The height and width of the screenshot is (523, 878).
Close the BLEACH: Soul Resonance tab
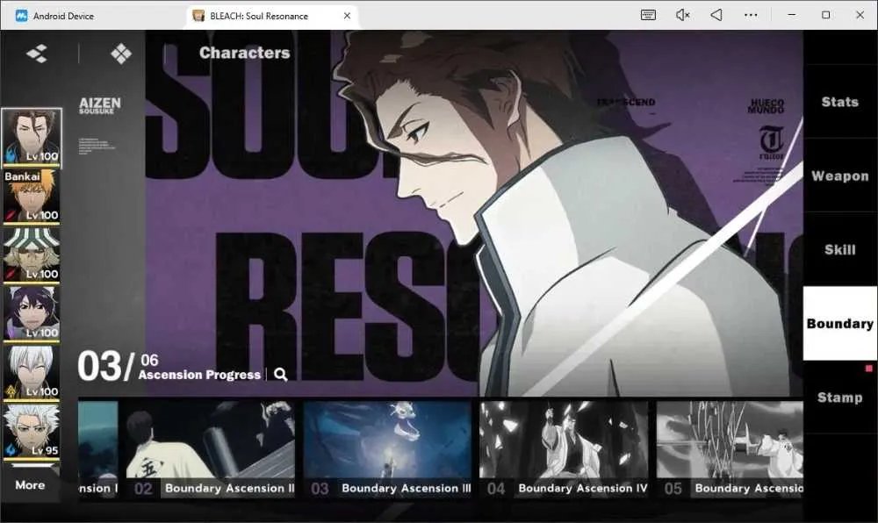tap(347, 16)
